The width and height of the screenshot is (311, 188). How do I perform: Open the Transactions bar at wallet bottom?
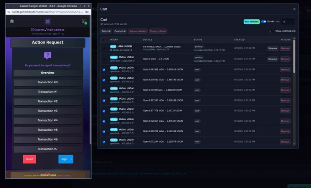coord(48,175)
